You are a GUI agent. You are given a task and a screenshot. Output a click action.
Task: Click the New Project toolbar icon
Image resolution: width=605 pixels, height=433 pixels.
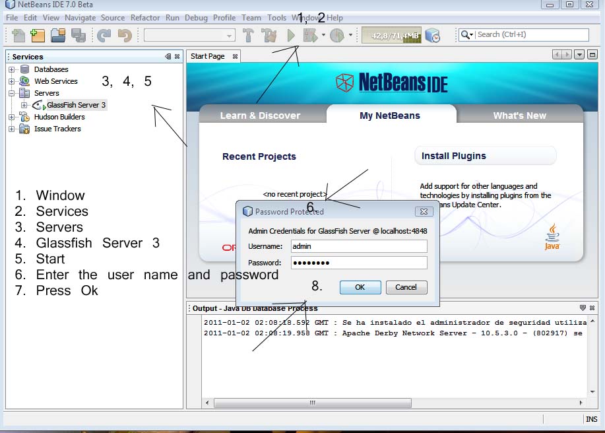[x=38, y=36]
